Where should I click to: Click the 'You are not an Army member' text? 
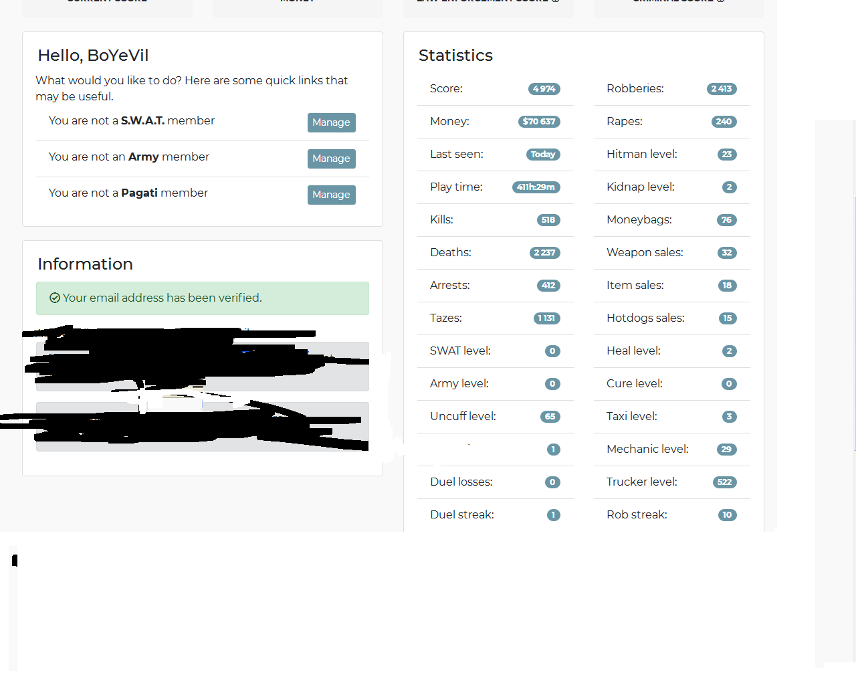tap(129, 157)
